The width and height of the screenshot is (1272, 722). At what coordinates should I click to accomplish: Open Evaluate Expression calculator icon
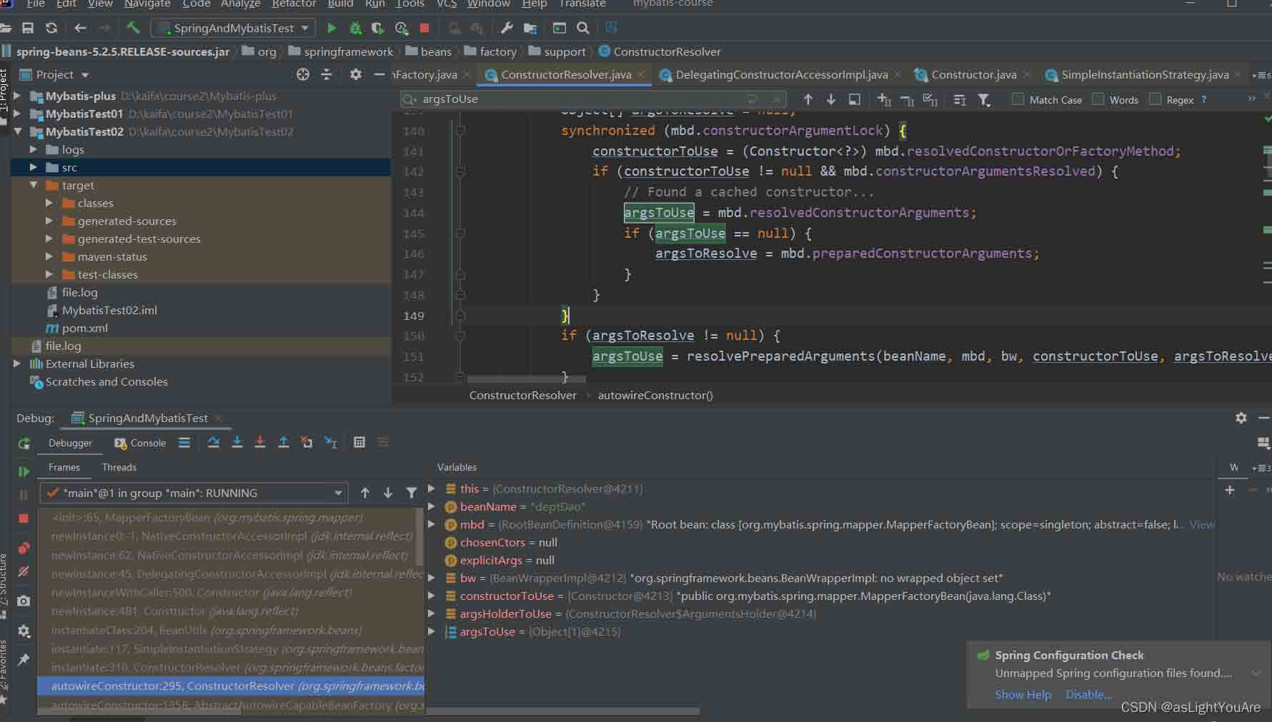click(359, 443)
